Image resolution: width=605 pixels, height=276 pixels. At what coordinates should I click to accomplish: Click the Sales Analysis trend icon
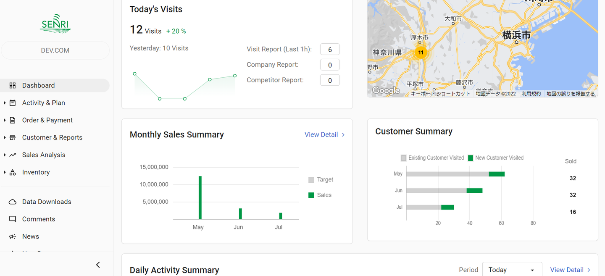[13, 155]
